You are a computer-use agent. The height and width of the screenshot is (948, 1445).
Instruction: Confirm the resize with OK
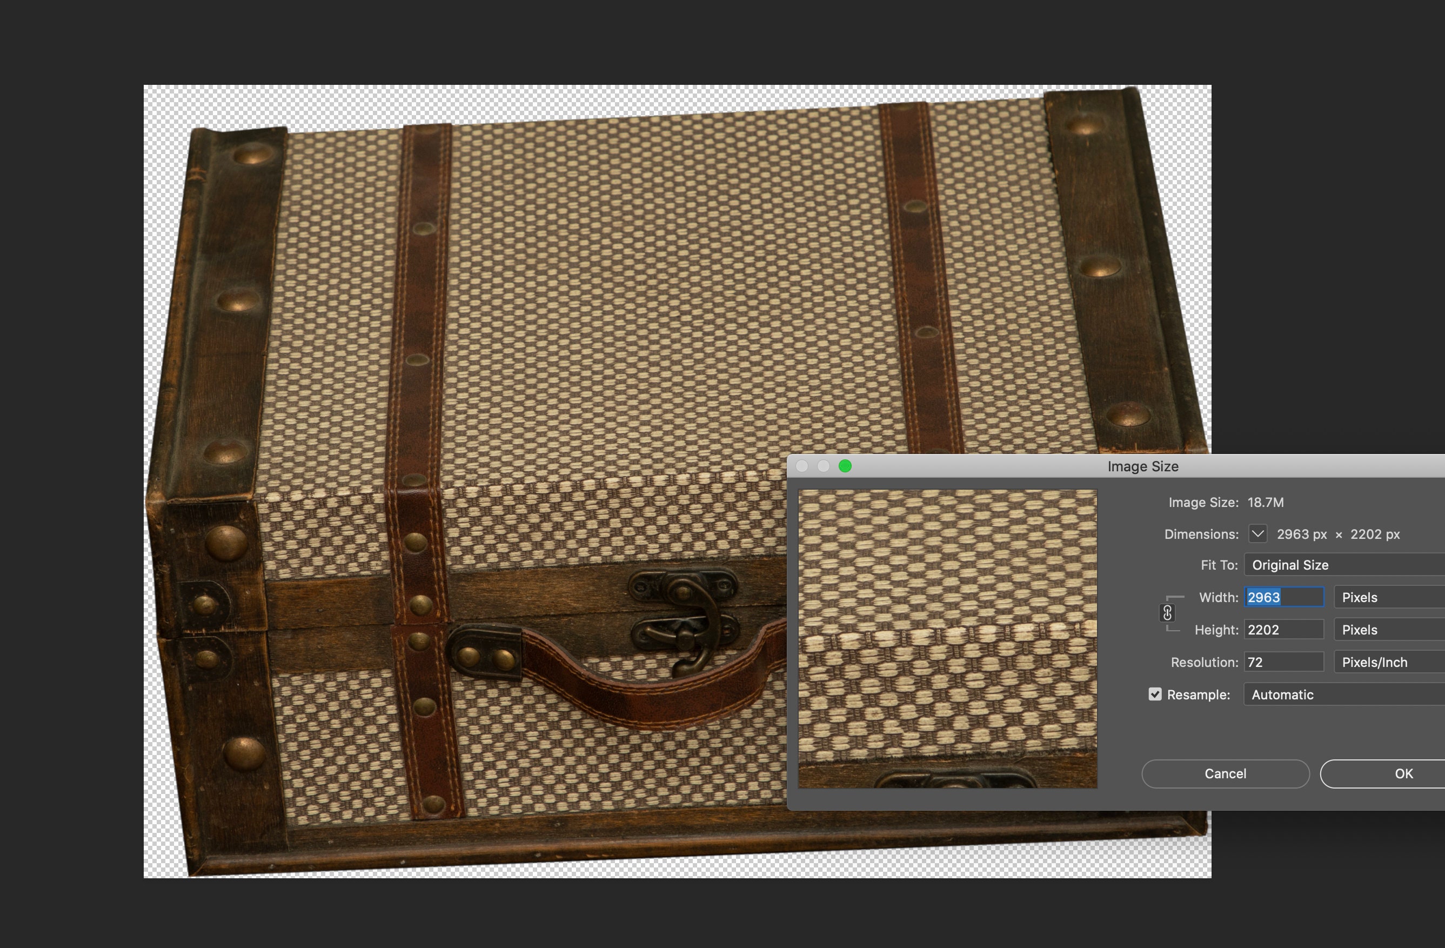[1402, 774]
